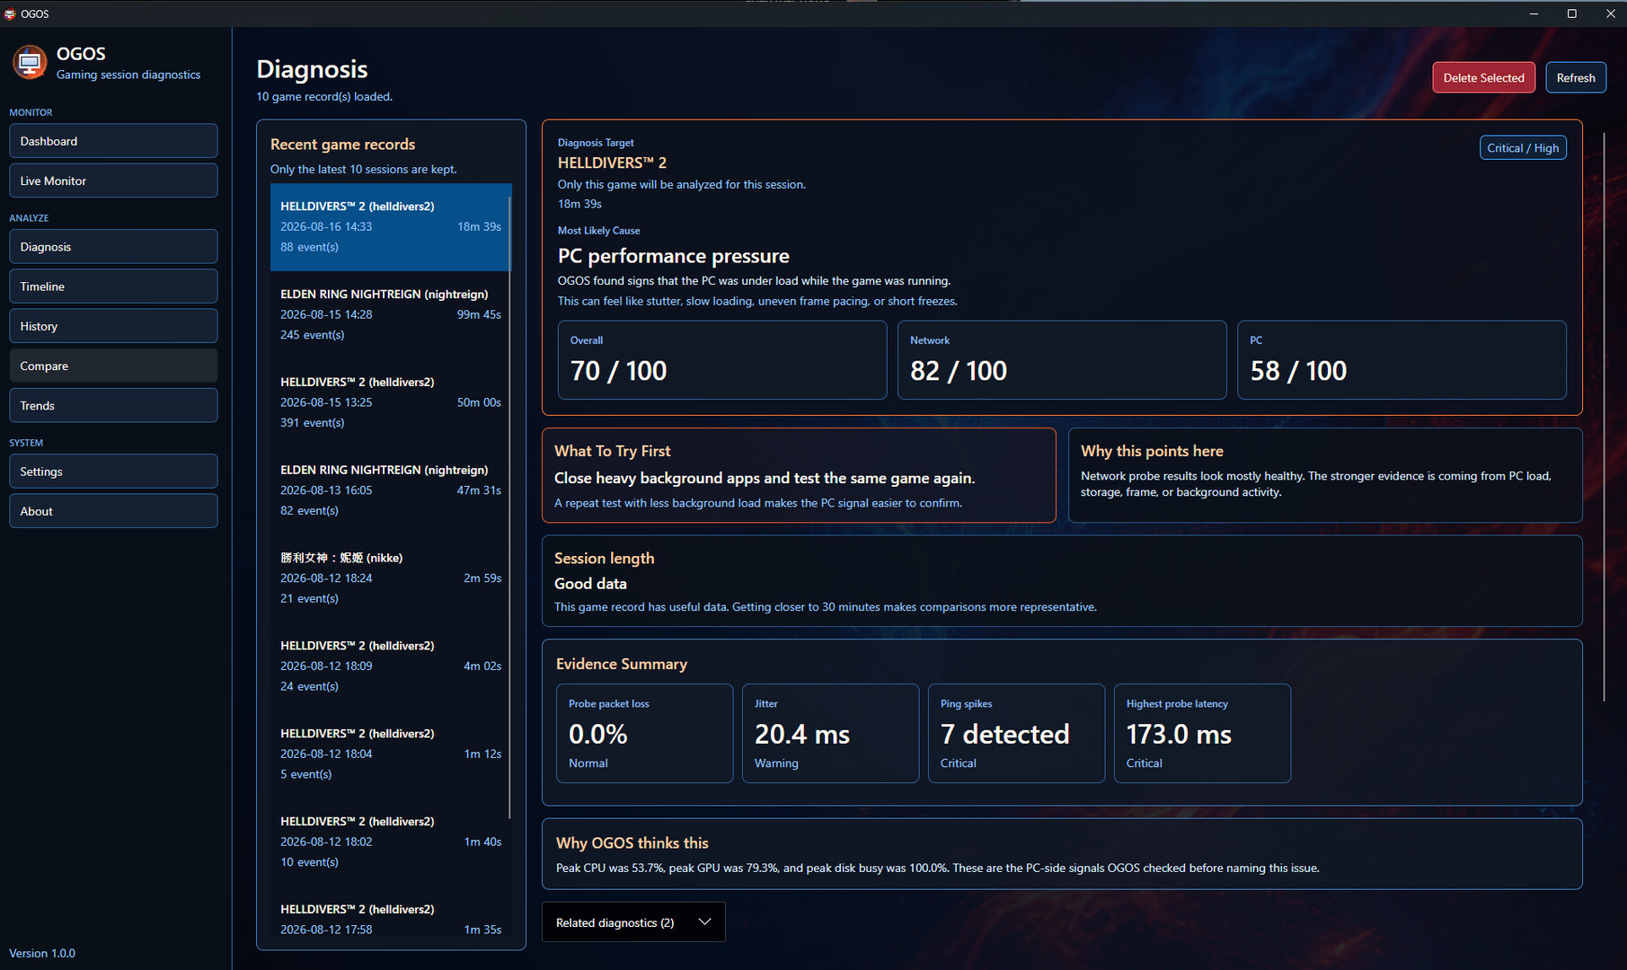
Task: Click the Refresh button
Action: 1576,78
